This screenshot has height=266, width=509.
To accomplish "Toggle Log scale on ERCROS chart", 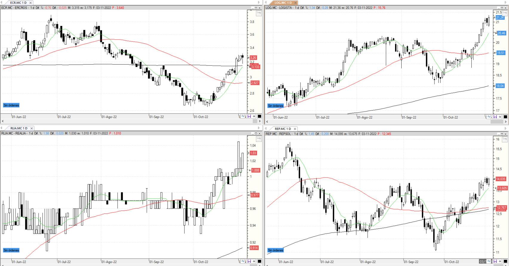I will 259,13.
